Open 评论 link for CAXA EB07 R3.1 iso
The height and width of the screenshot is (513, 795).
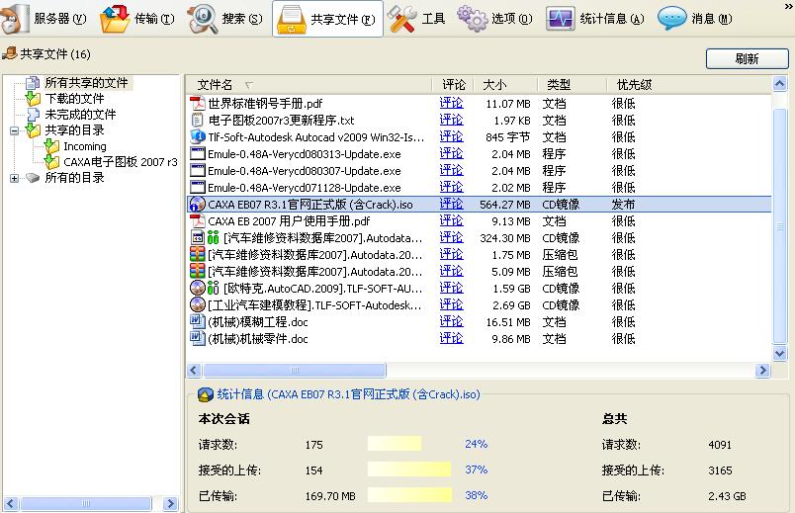(x=451, y=205)
